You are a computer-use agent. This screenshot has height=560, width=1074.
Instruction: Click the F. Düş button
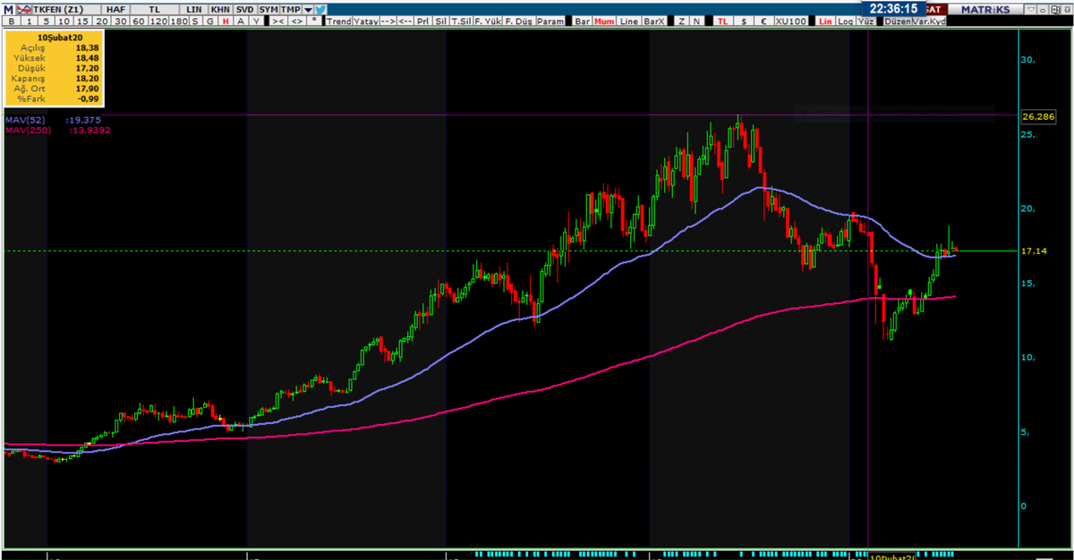[518, 21]
